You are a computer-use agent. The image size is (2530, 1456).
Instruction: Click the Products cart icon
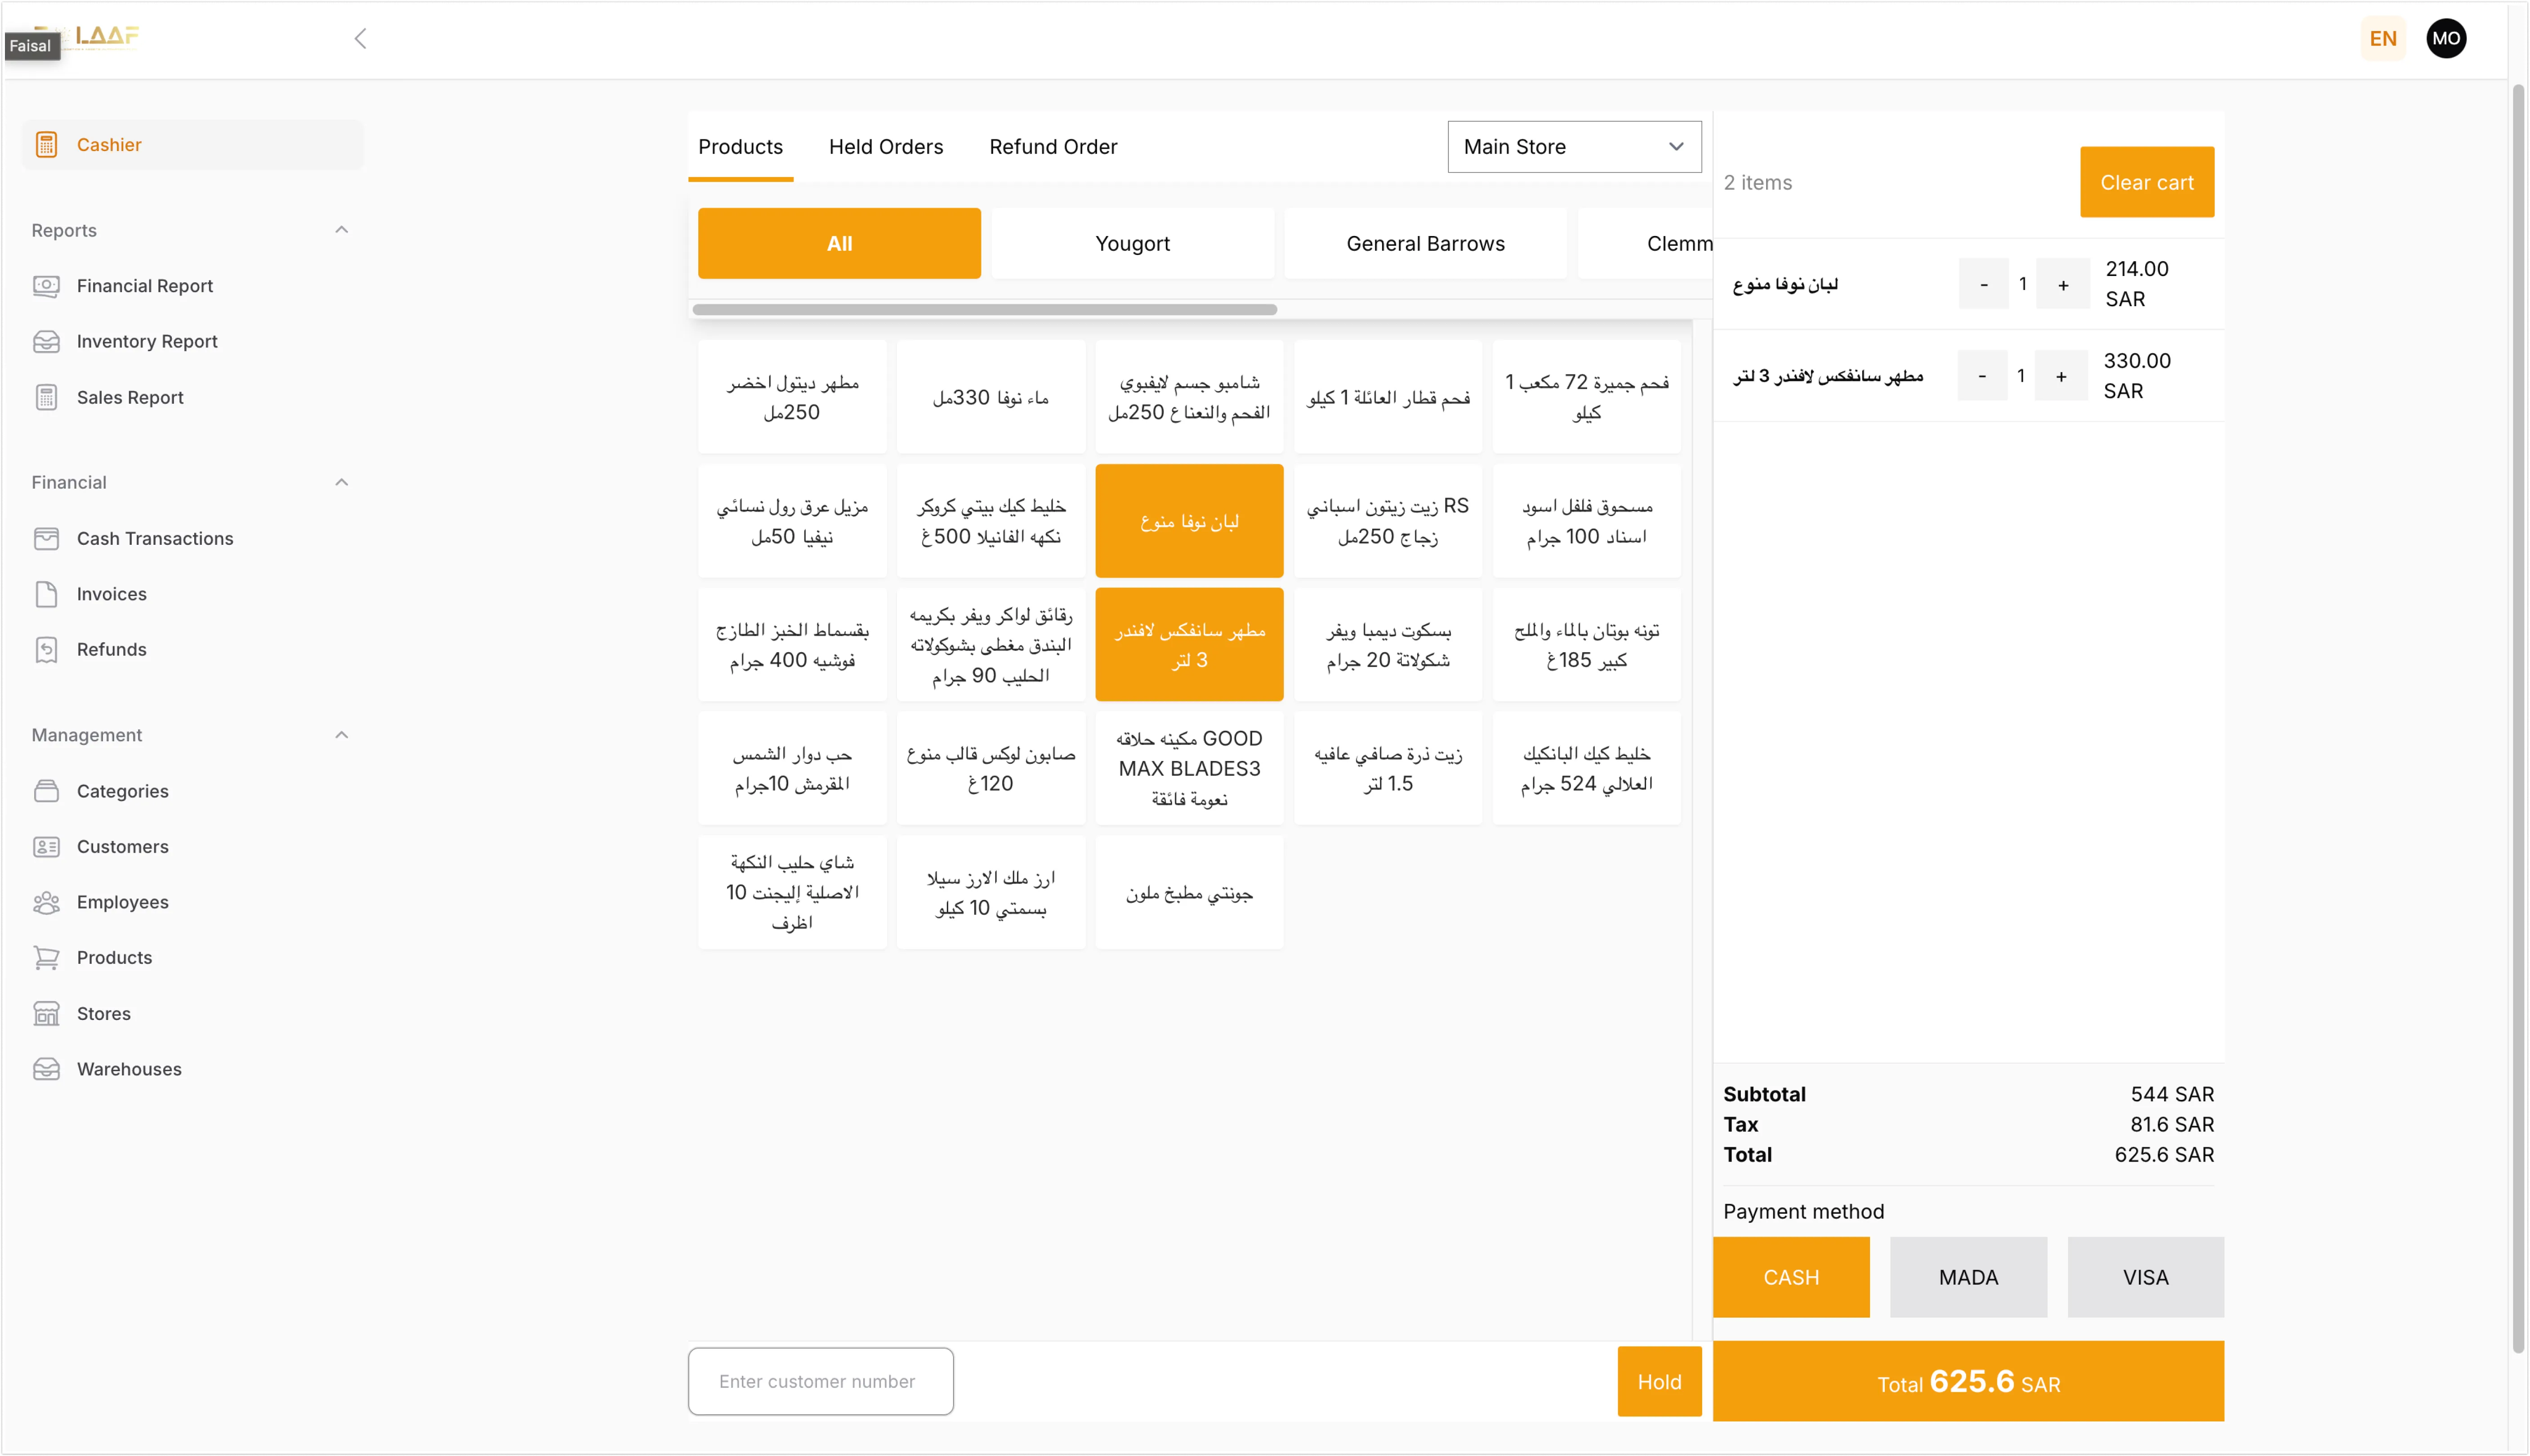[x=46, y=958]
